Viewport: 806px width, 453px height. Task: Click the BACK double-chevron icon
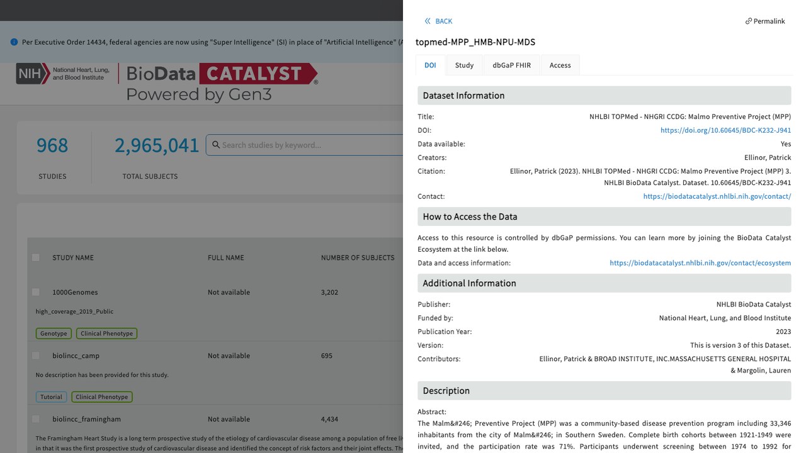tap(428, 21)
